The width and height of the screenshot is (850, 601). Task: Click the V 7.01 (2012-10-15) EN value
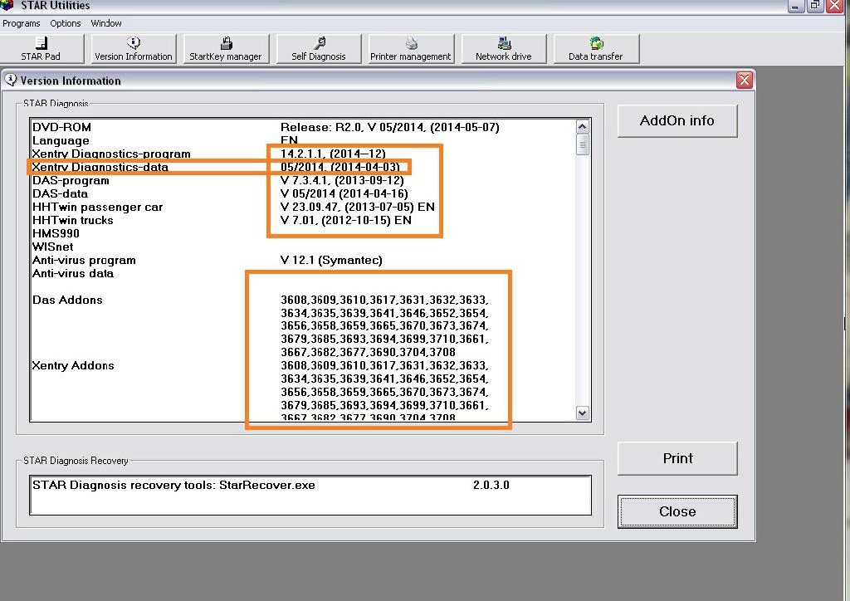pos(346,220)
